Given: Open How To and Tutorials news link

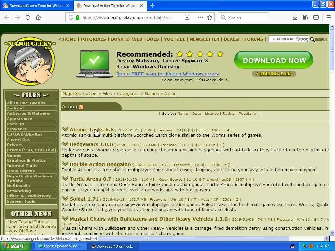Looking at the screenshot, I should (x=30, y=222).
